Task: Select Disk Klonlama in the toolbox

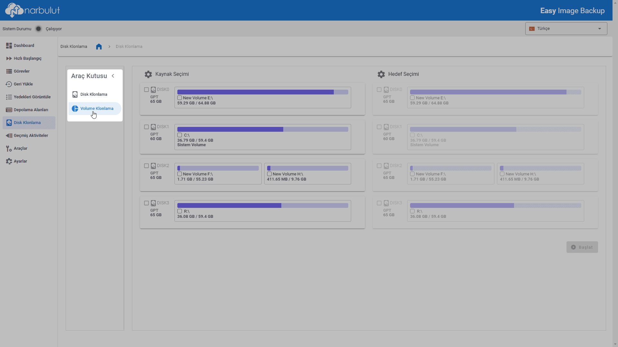Action: (95, 94)
